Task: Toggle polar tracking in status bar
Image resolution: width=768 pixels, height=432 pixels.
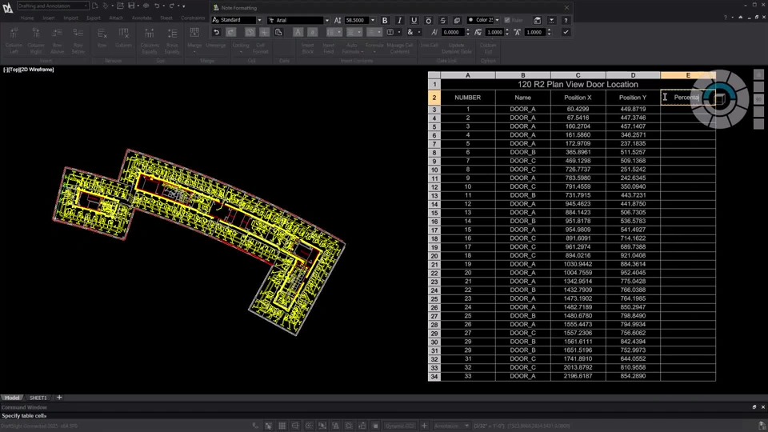Action: tap(309, 426)
